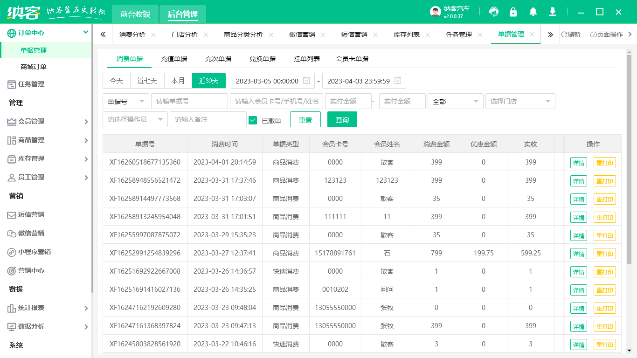Image resolution: width=637 pixels, height=358 pixels.
Task: Switch to the 充值单据 tab
Action: [x=174, y=59]
